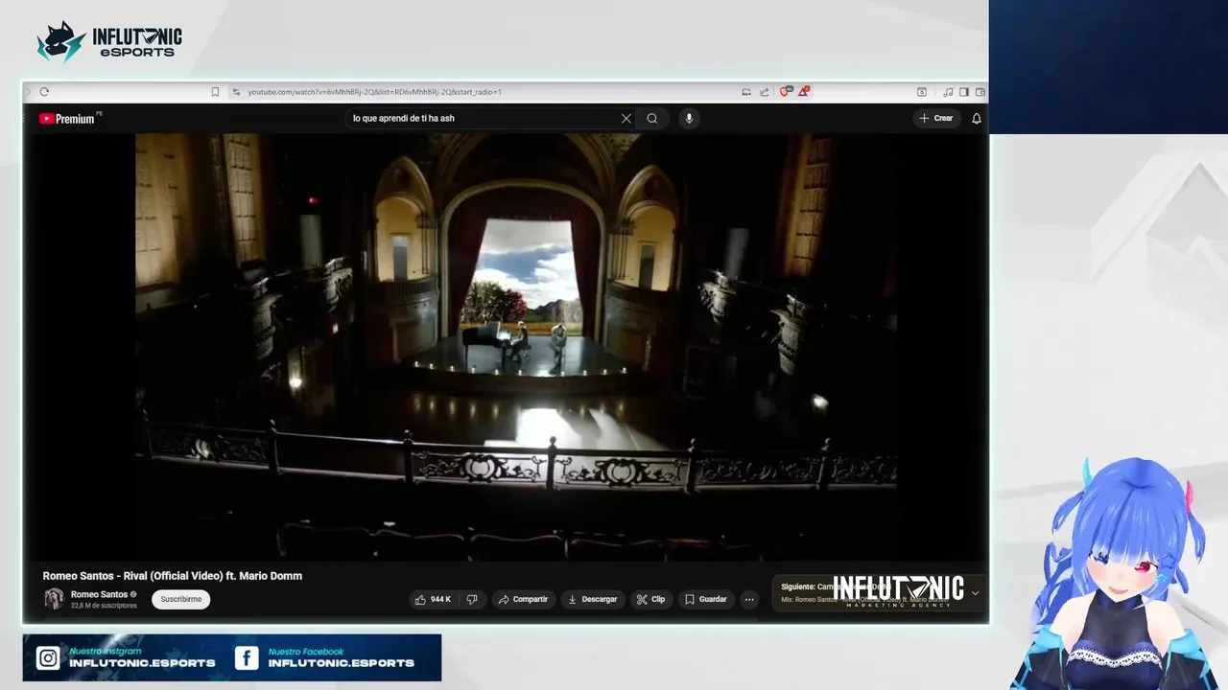Viewport: 1228px width, 690px height.
Task: Click the 22,8 M de suscriptores text
Action: click(x=104, y=606)
